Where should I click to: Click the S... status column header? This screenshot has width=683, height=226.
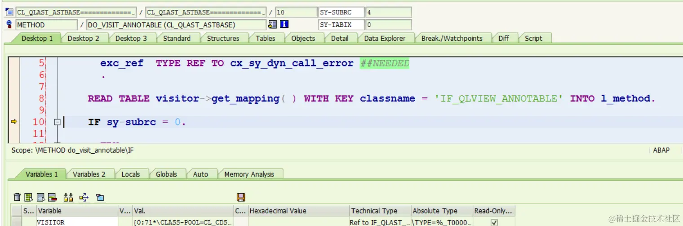click(29, 211)
